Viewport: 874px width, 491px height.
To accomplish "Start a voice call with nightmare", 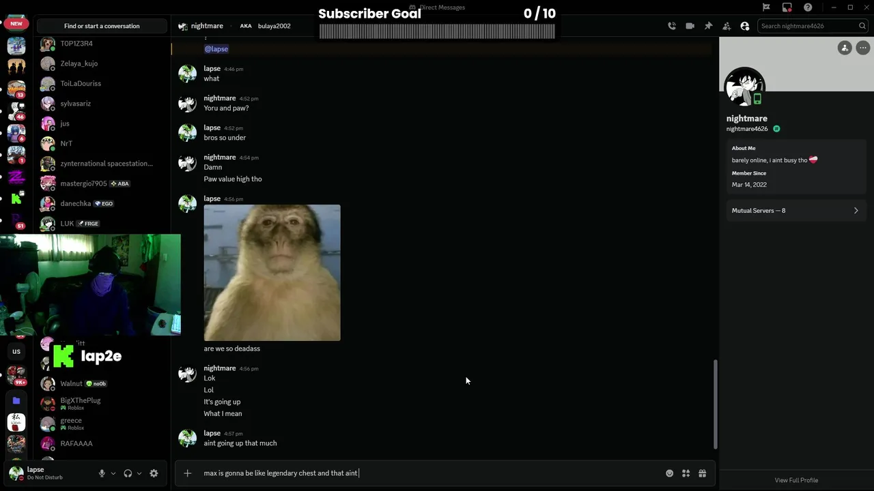I will click(672, 26).
